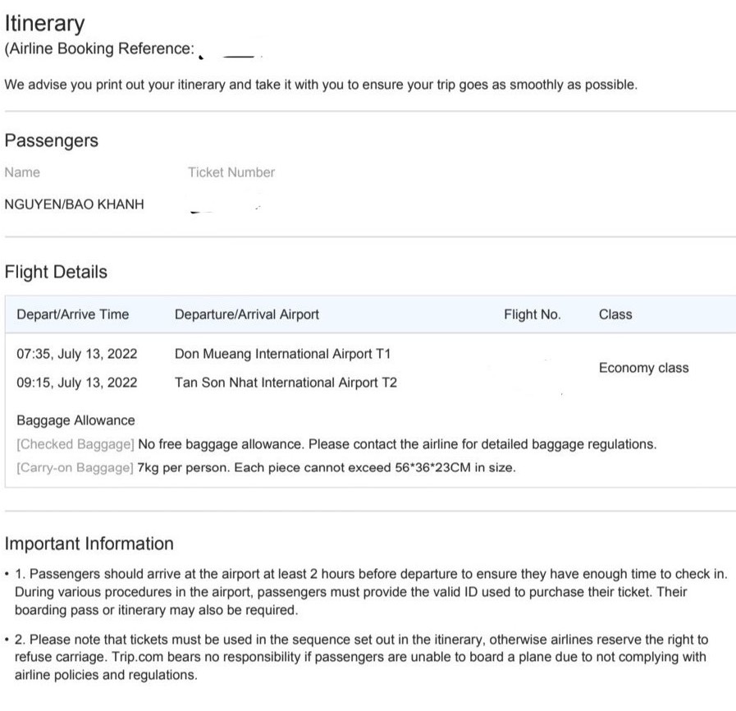The width and height of the screenshot is (736, 711).
Task: Click Tan Son Nhat International Airport T2
Action: [x=286, y=383]
